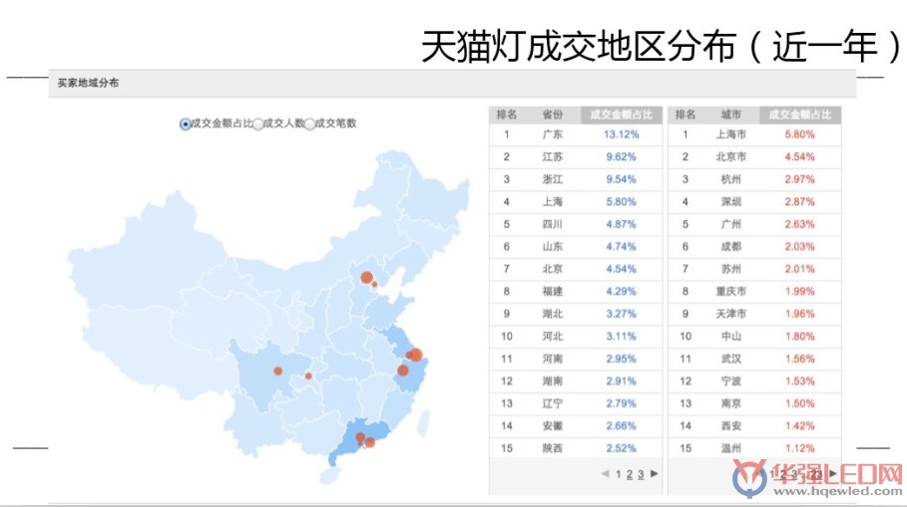This screenshot has height=507, width=907.
Task: Click the Beijing large dot on map
Action: [x=366, y=278]
